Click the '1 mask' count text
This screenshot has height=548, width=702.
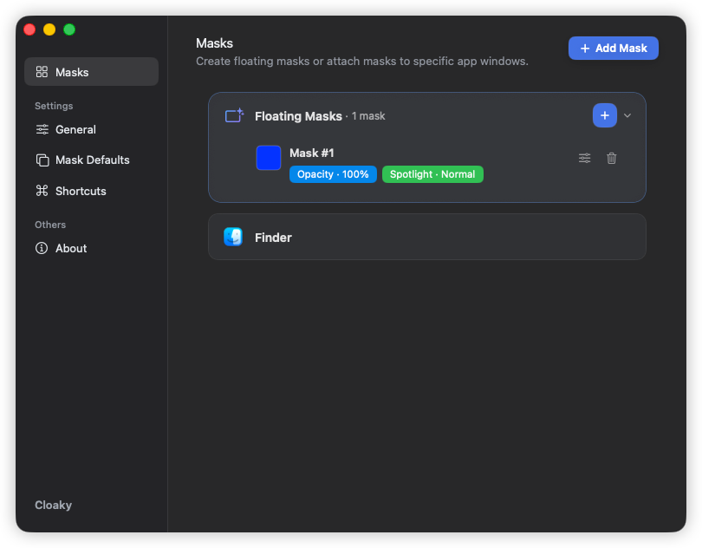coord(368,116)
